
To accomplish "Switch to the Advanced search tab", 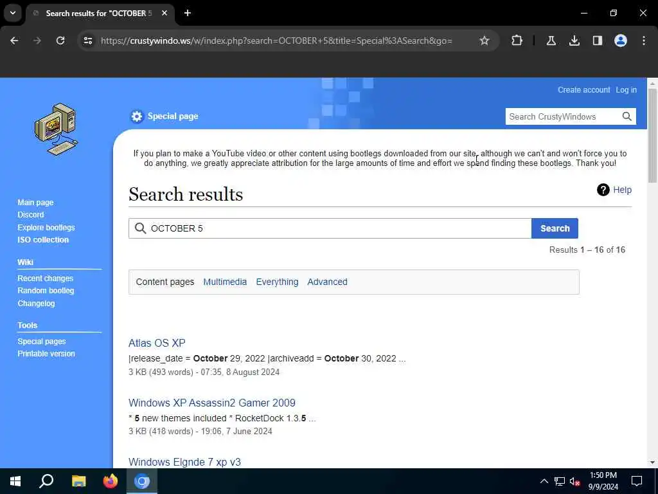I will (327, 282).
